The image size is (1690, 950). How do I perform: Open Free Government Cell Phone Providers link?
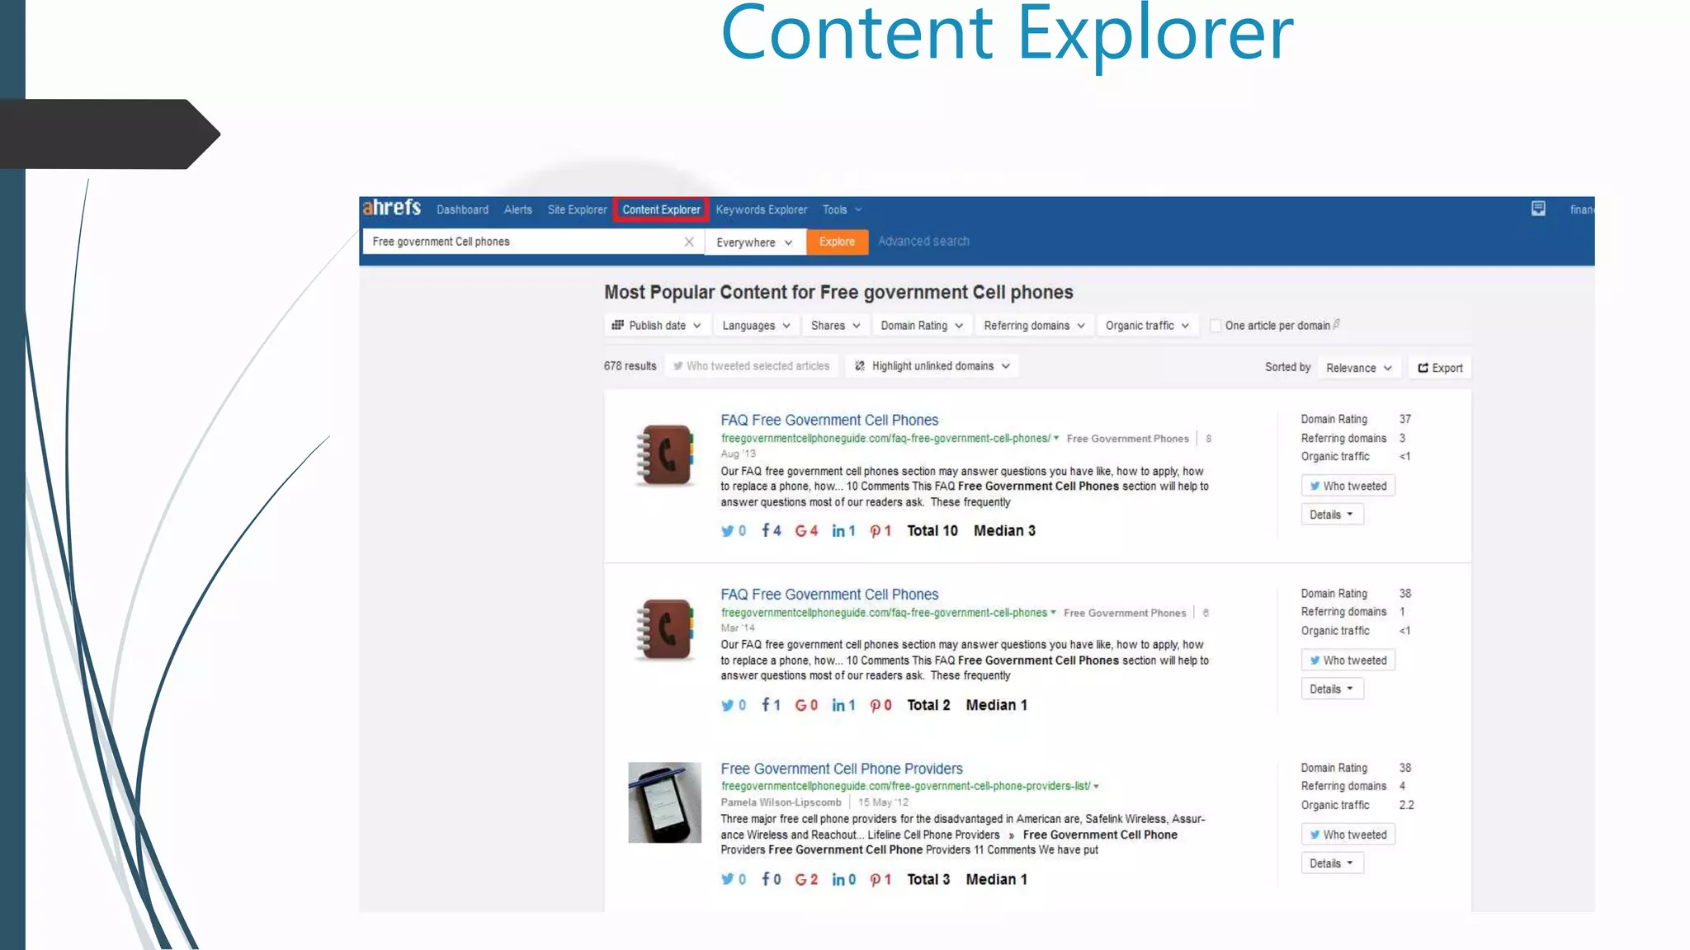[842, 769]
